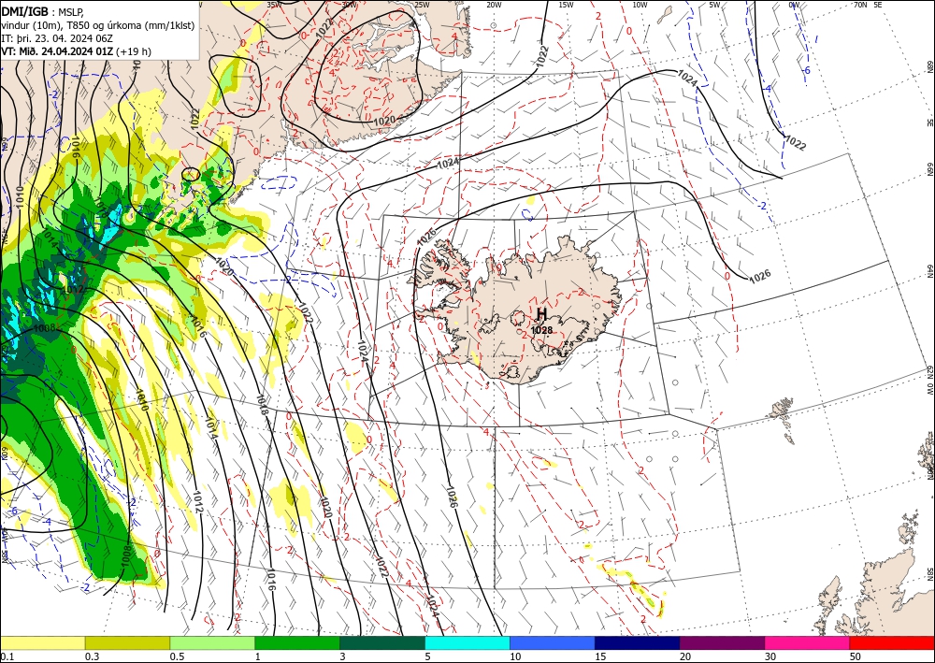Screen dimensions: 935x663
Task: Select the navy 15–20 legend swatch
Action: click(x=638, y=642)
